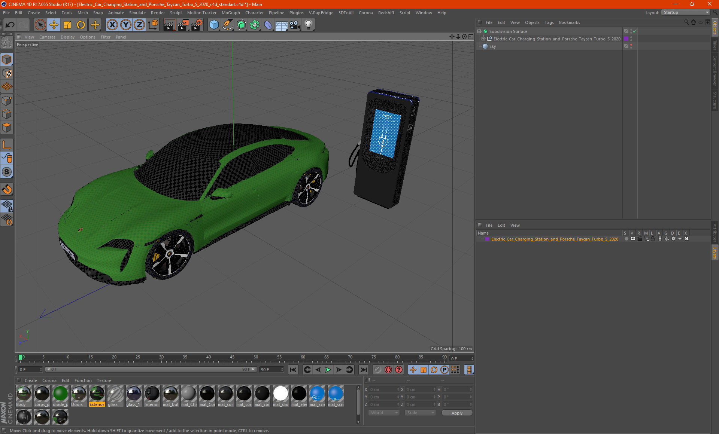Open the World coordinate dropdown
Image resolution: width=719 pixels, height=434 pixels.
384,413
